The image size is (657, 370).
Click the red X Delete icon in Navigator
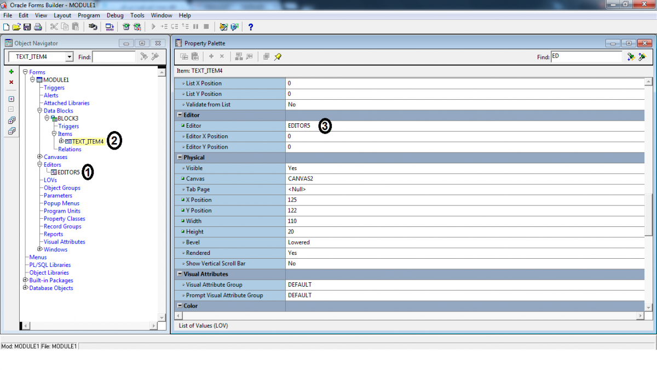coord(11,82)
